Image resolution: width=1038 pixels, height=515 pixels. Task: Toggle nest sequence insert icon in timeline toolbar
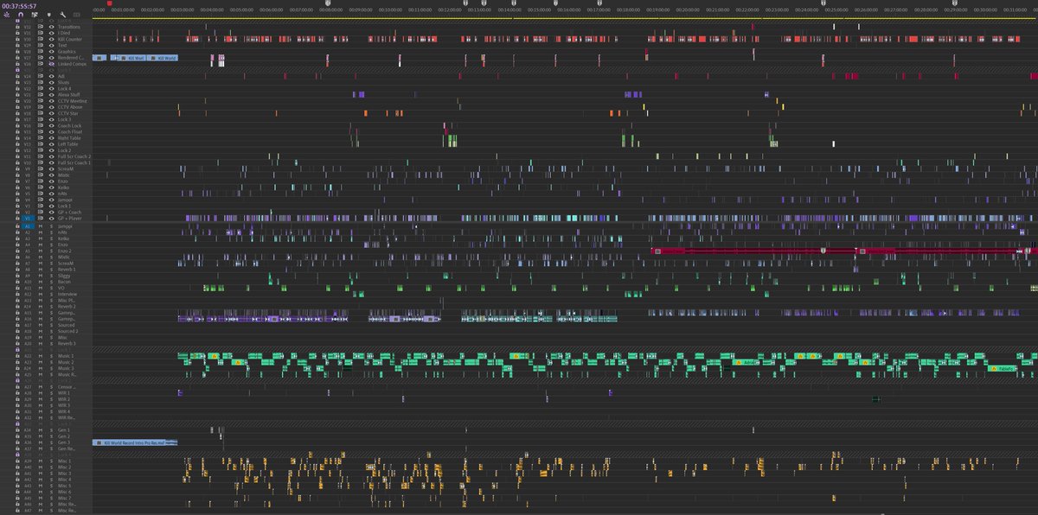(7, 15)
